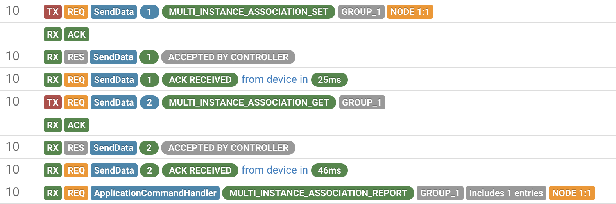Click 'from device in' text before 25ms

point(274,79)
